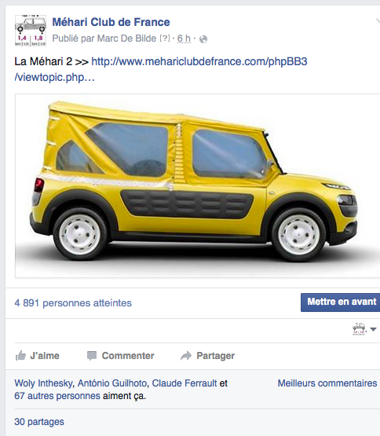Click the [?] help marker next to publisher
The width and height of the screenshot is (380, 436).
pyautogui.click(x=165, y=38)
